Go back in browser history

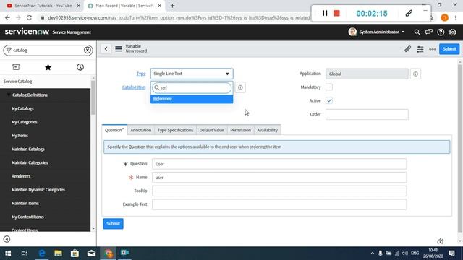point(7,17)
